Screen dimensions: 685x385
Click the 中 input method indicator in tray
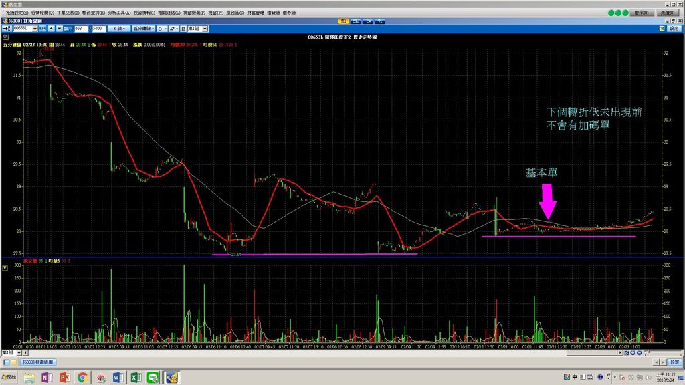point(575,377)
